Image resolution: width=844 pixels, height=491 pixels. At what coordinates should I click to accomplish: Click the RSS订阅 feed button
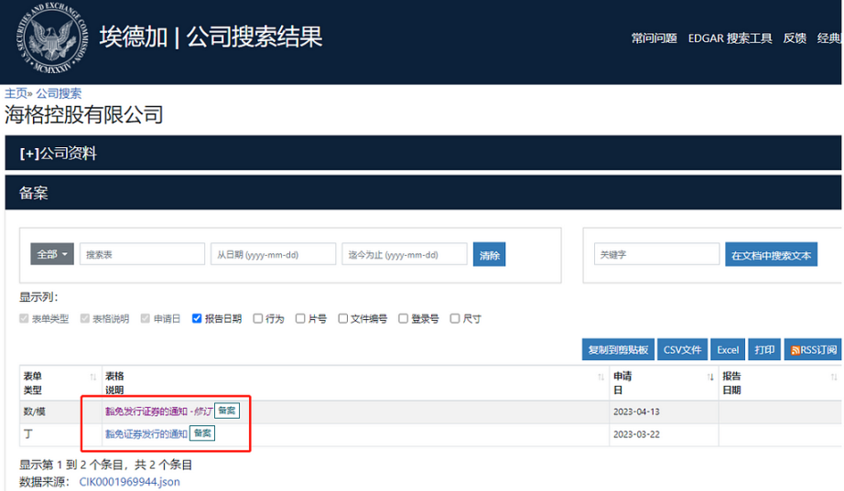(813, 350)
